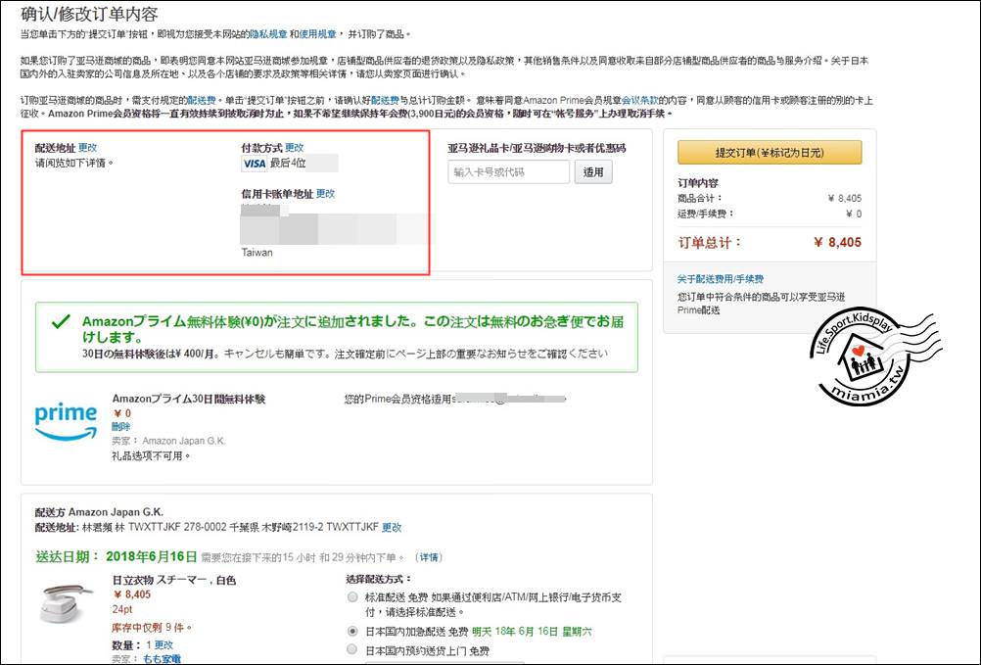Open the shipping fees info link (关于配送费用/手续费)
This screenshot has width=981, height=665.
720,279
